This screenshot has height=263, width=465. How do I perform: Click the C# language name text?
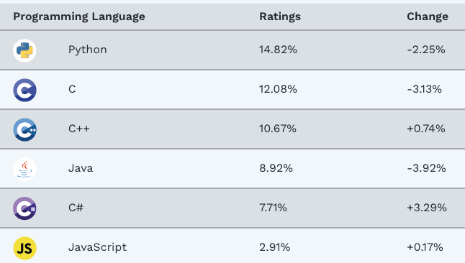pyautogui.click(x=76, y=208)
